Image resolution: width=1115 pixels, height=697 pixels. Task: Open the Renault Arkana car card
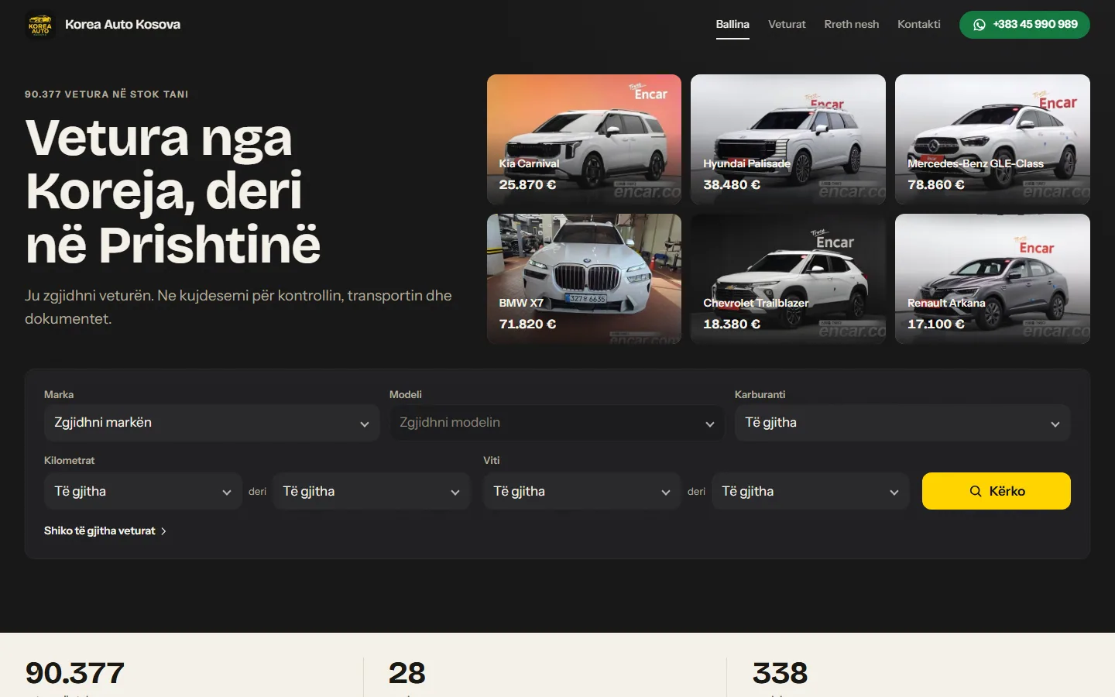click(993, 279)
